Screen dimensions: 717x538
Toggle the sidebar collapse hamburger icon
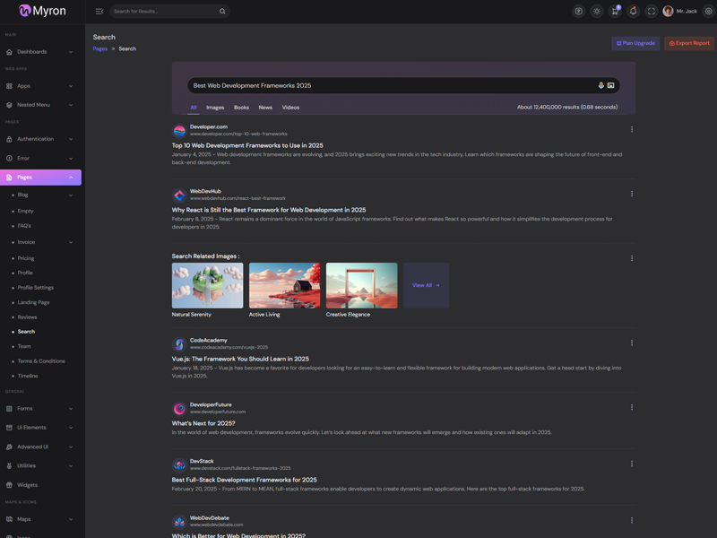click(x=99, y=12)
